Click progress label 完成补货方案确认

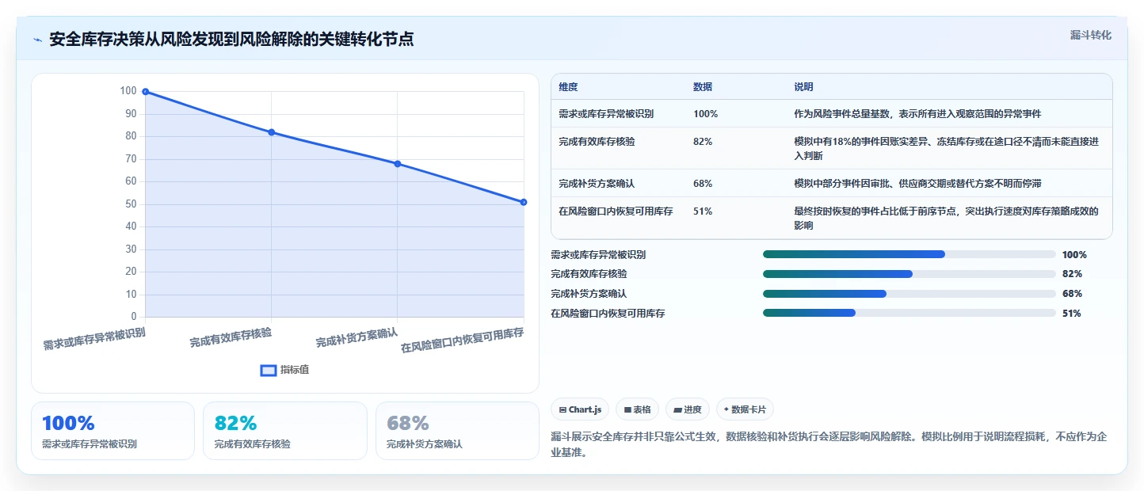tap(589, 294)
